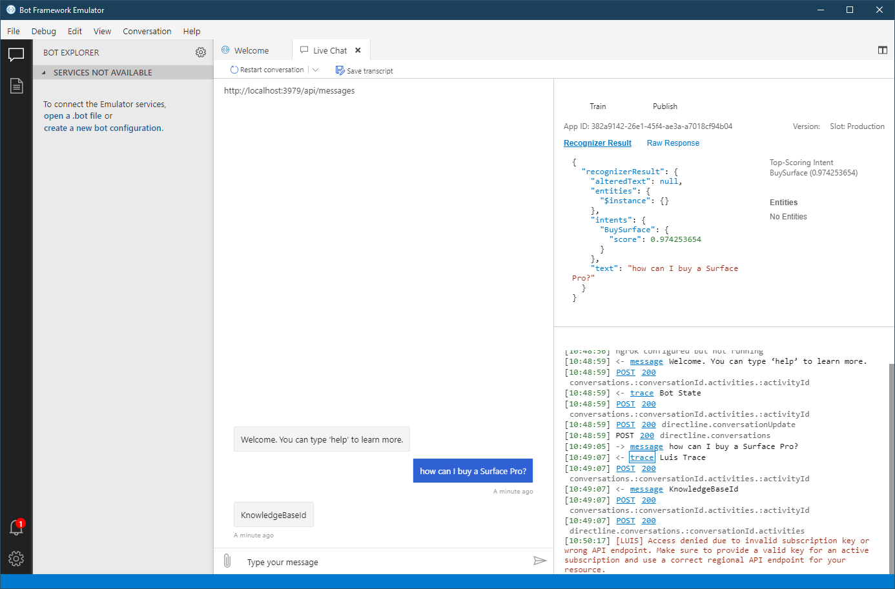This screenshot has height=589, width=895.
Task: Click the send message arrow icon
Action: point(540,561)
